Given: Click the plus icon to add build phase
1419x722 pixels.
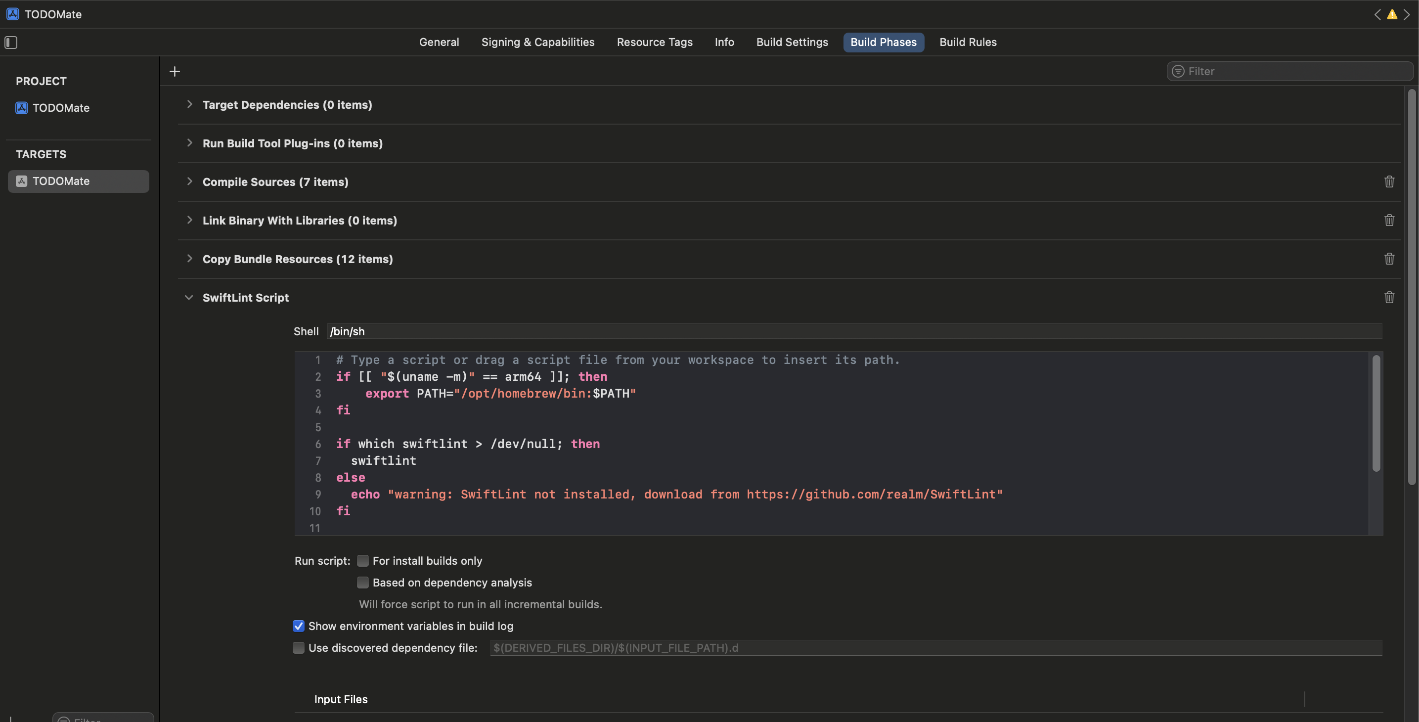Looking at the screenshot, I should [175, 72].
